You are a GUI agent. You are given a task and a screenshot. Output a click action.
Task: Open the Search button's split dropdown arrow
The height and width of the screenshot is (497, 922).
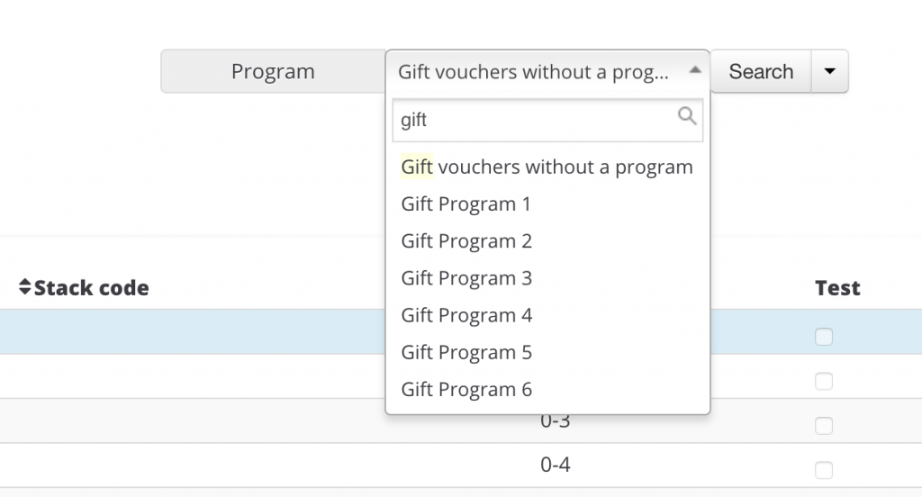(830, 71)
